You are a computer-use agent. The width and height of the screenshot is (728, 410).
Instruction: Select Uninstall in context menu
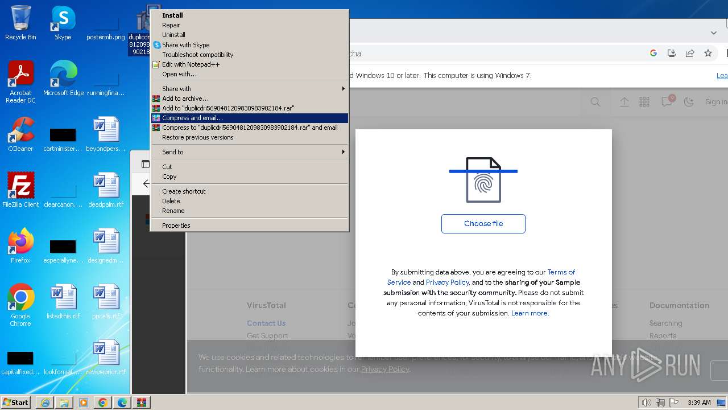pos(249,35)
